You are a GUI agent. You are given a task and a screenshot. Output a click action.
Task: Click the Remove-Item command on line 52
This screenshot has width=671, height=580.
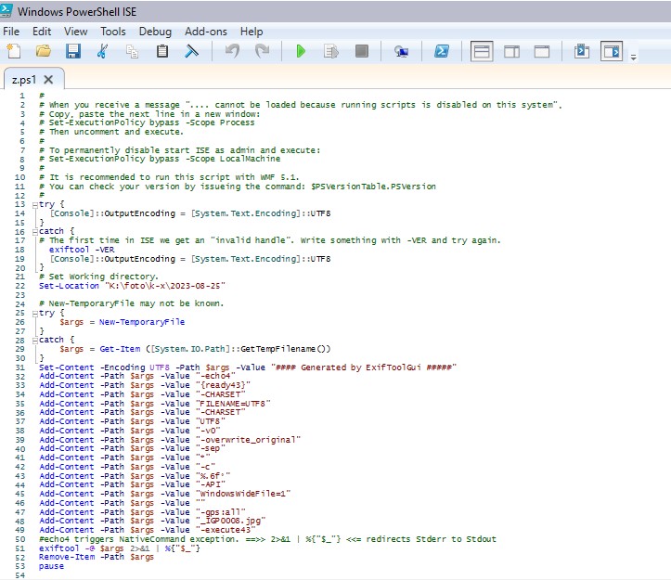pos(67,557)
